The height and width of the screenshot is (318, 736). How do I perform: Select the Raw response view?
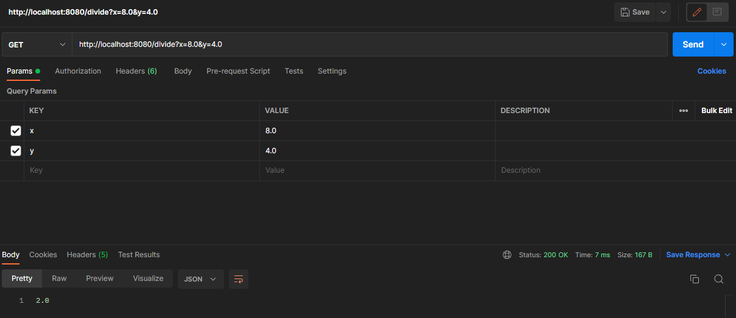59,278
